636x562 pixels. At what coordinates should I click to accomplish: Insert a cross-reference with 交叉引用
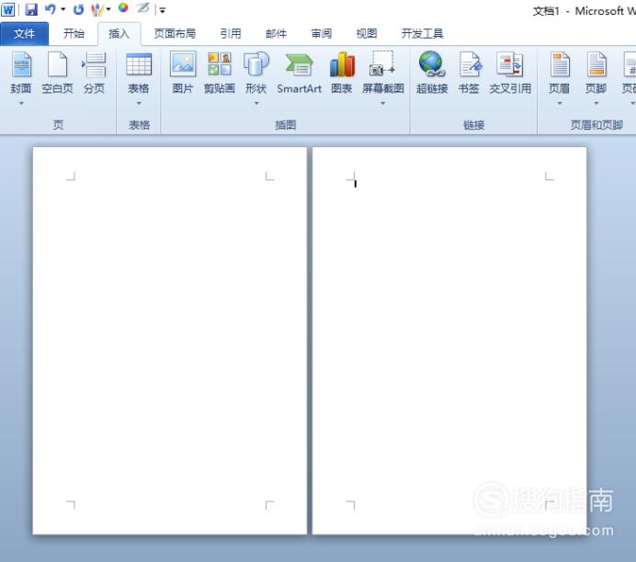click(510, 73)
